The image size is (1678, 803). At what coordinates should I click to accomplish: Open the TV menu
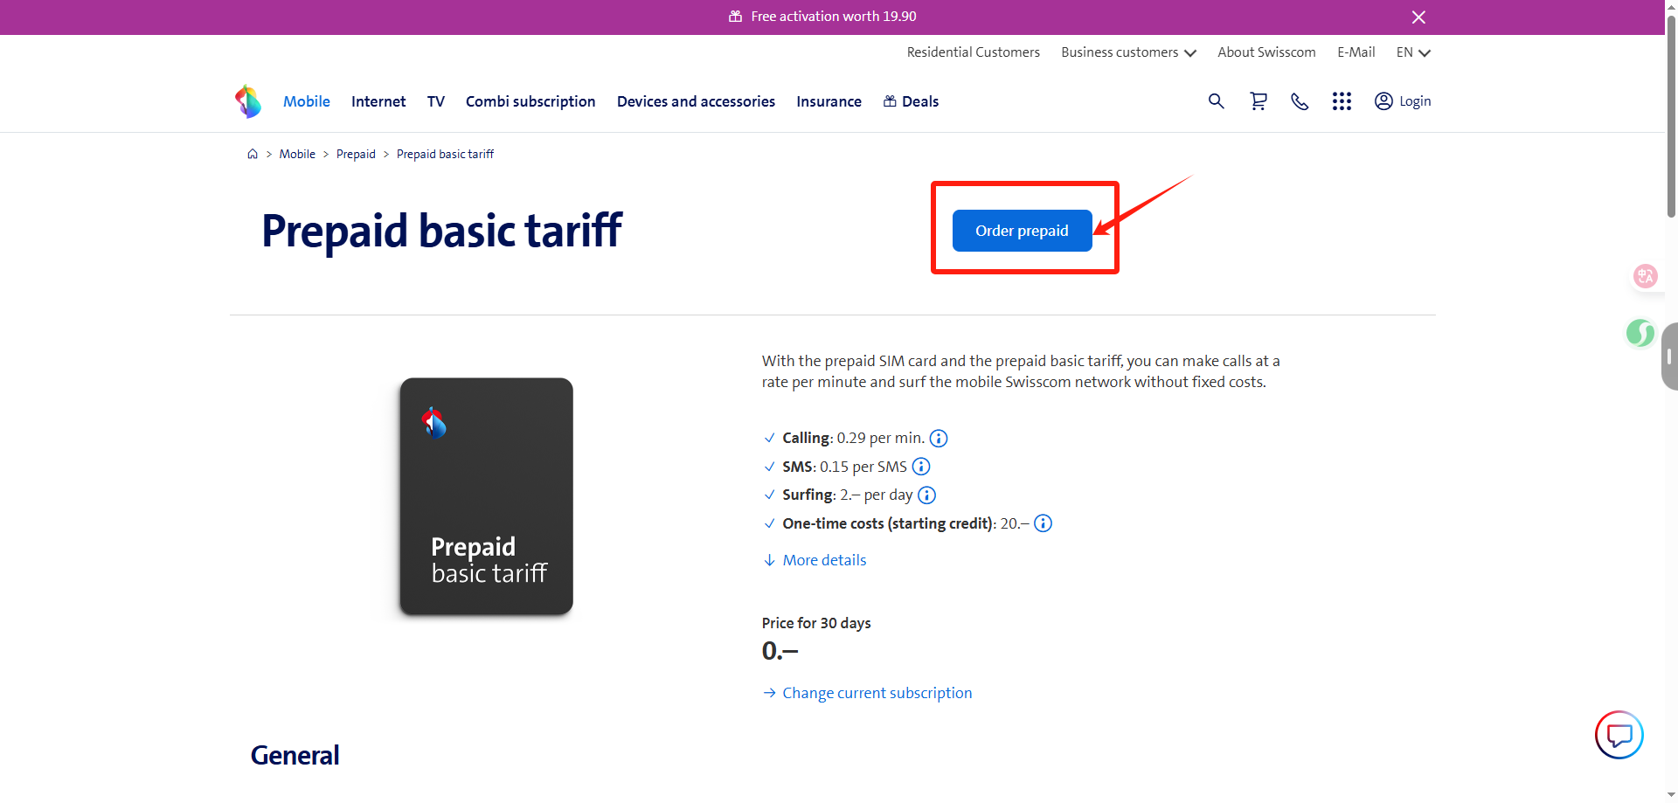(x=436, y=101)
